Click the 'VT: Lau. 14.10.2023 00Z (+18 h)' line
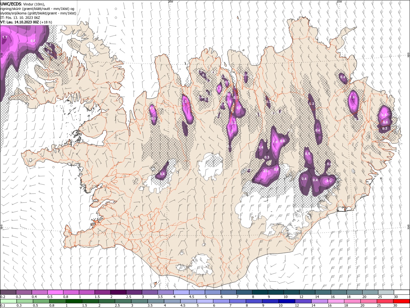Viewport: 410px width, 308px height. (x=26, y=22)
